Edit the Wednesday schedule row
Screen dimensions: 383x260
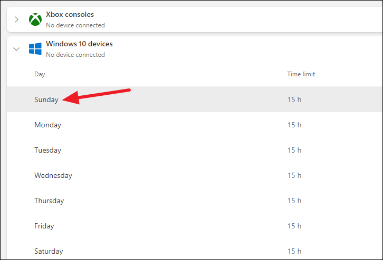click(x=195, y=175)
